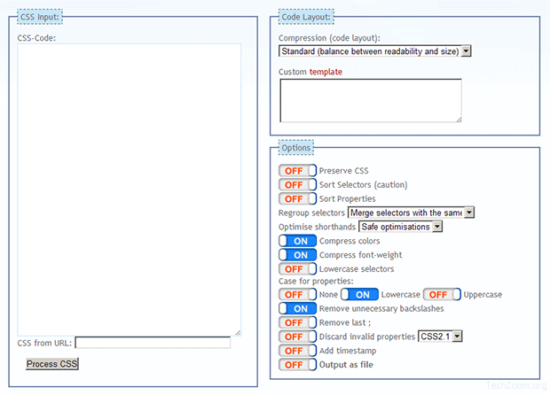
Task: Open the red template link
Action: pyautogui.click(x=326, y=72)
